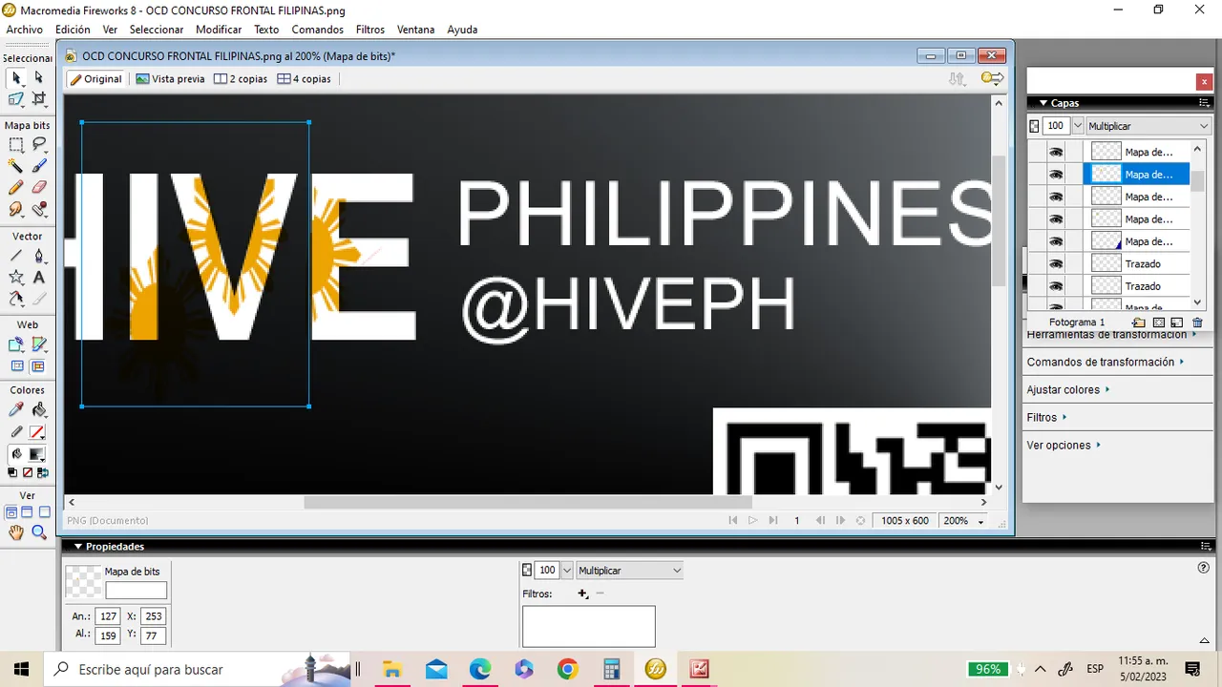The width and height of the screenshot is (1222, 687).
Task: Hide the layer with blue-cornered thumbnail
Action: [1056, 241]
